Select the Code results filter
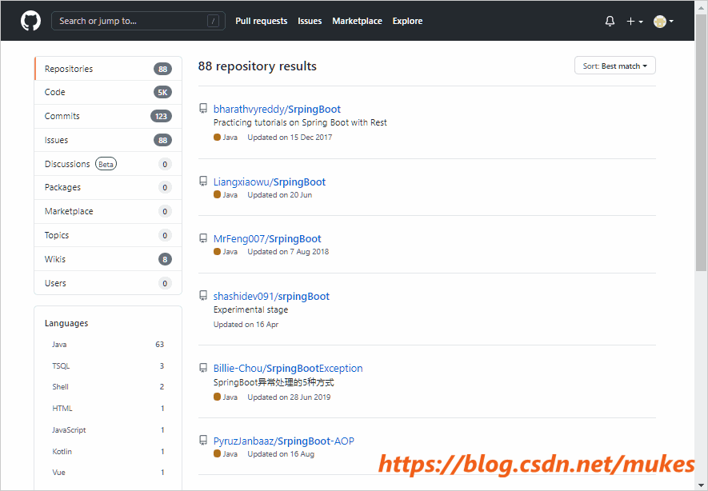The height and width of the screenshot is (491, 708). (108, 92)
